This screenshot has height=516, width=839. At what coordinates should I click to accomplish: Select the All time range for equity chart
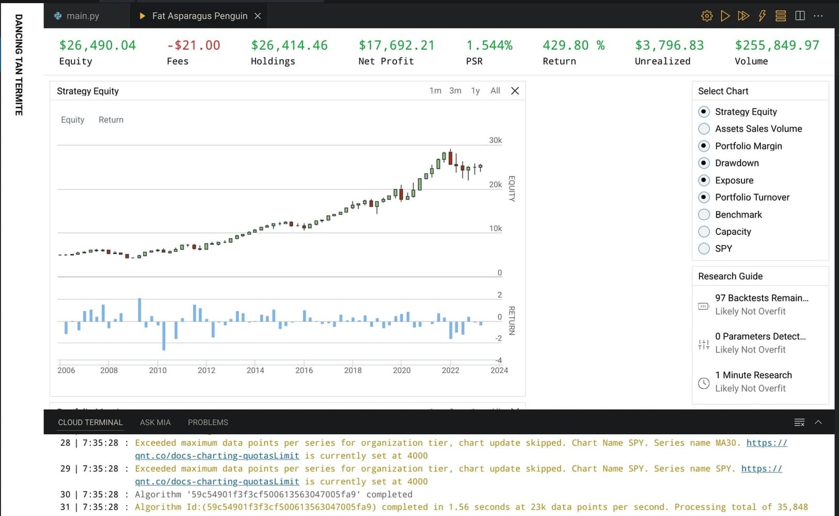click(494, 90)
